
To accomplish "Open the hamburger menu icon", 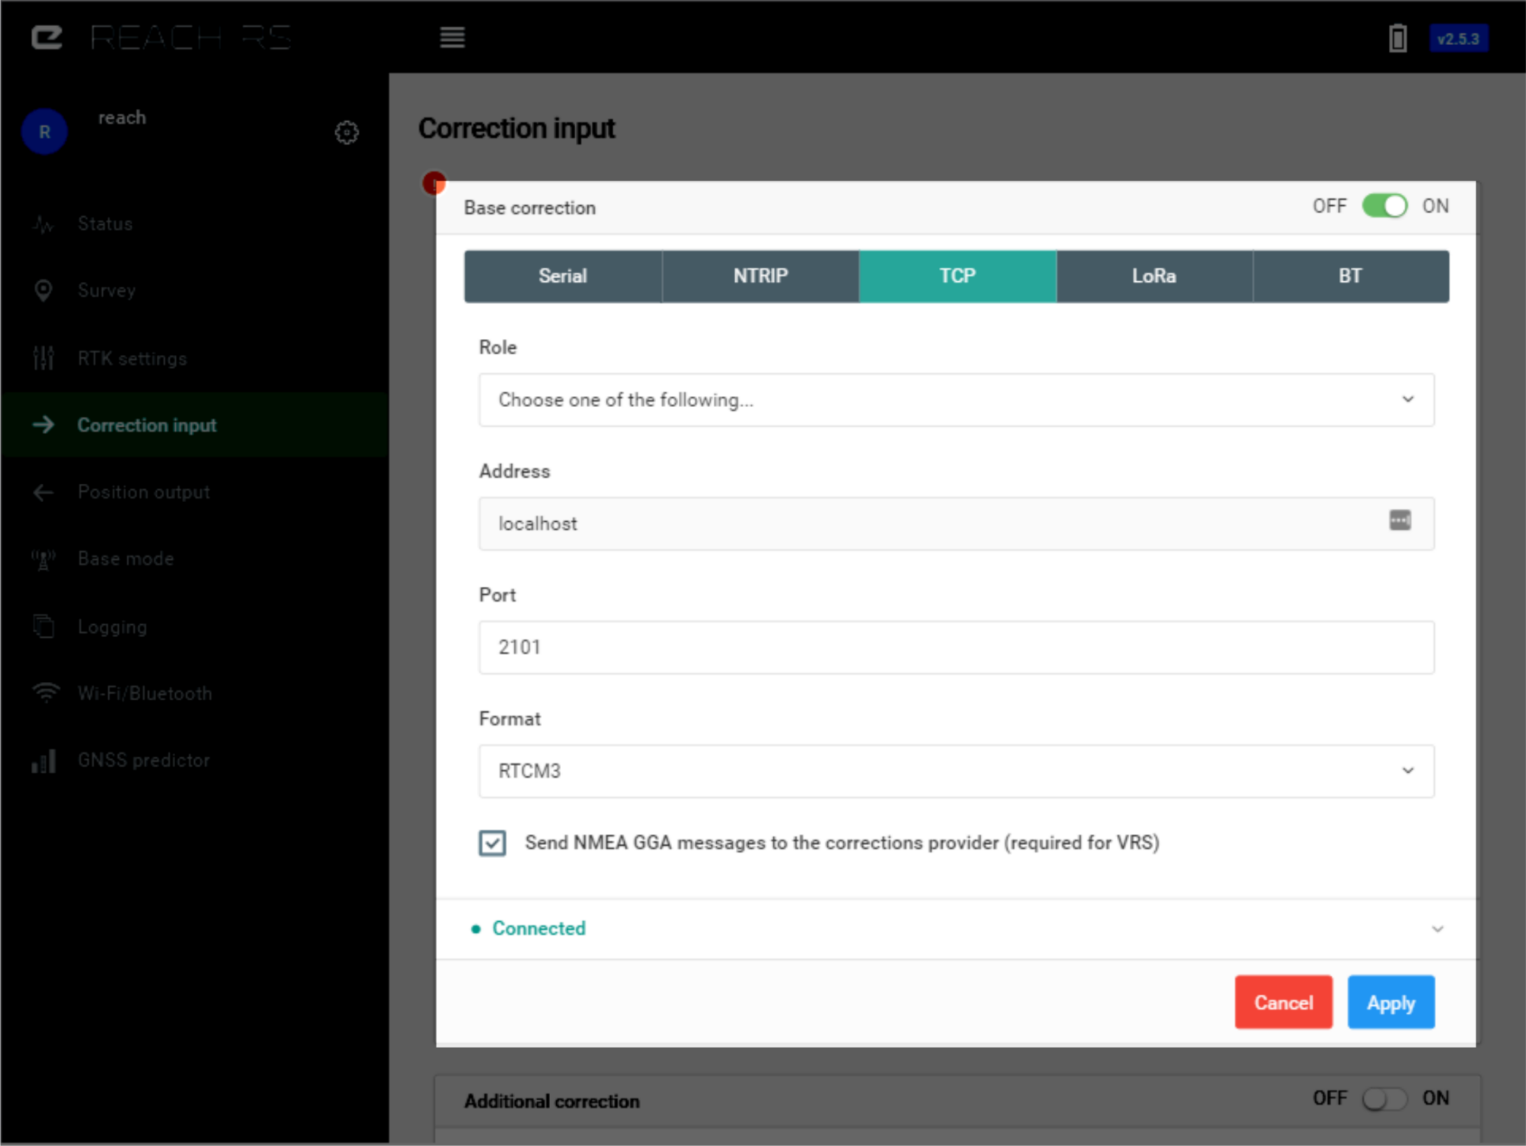I will (453, 37).
